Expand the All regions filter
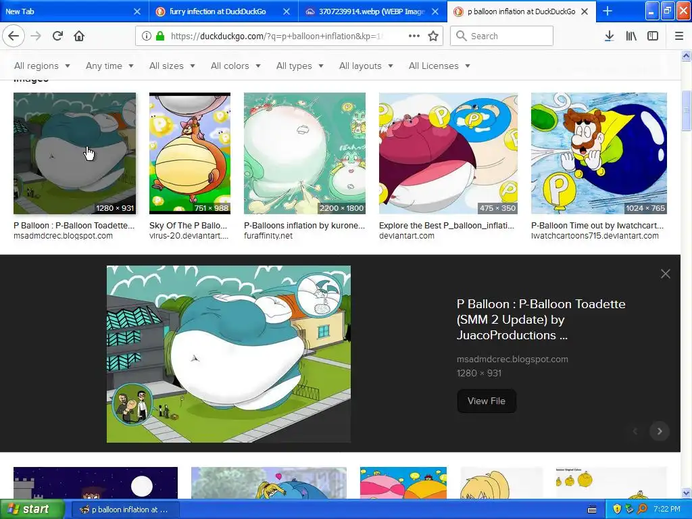The width and height of the screenshot is (692, 519). (x=42, y=66)
